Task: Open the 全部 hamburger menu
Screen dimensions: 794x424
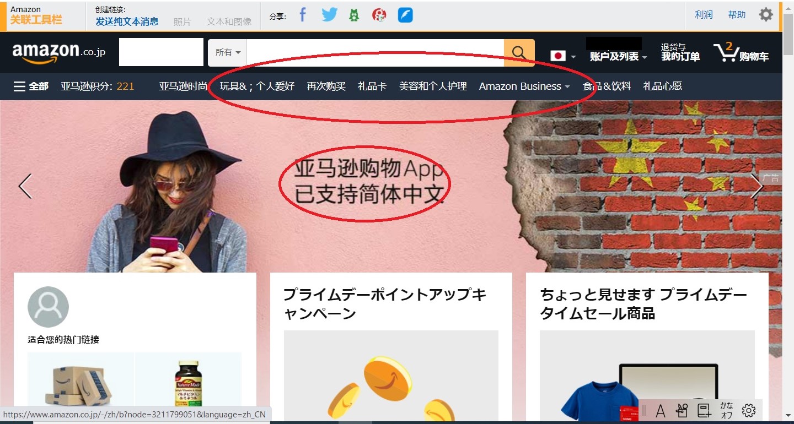Action: coord(31,86)
